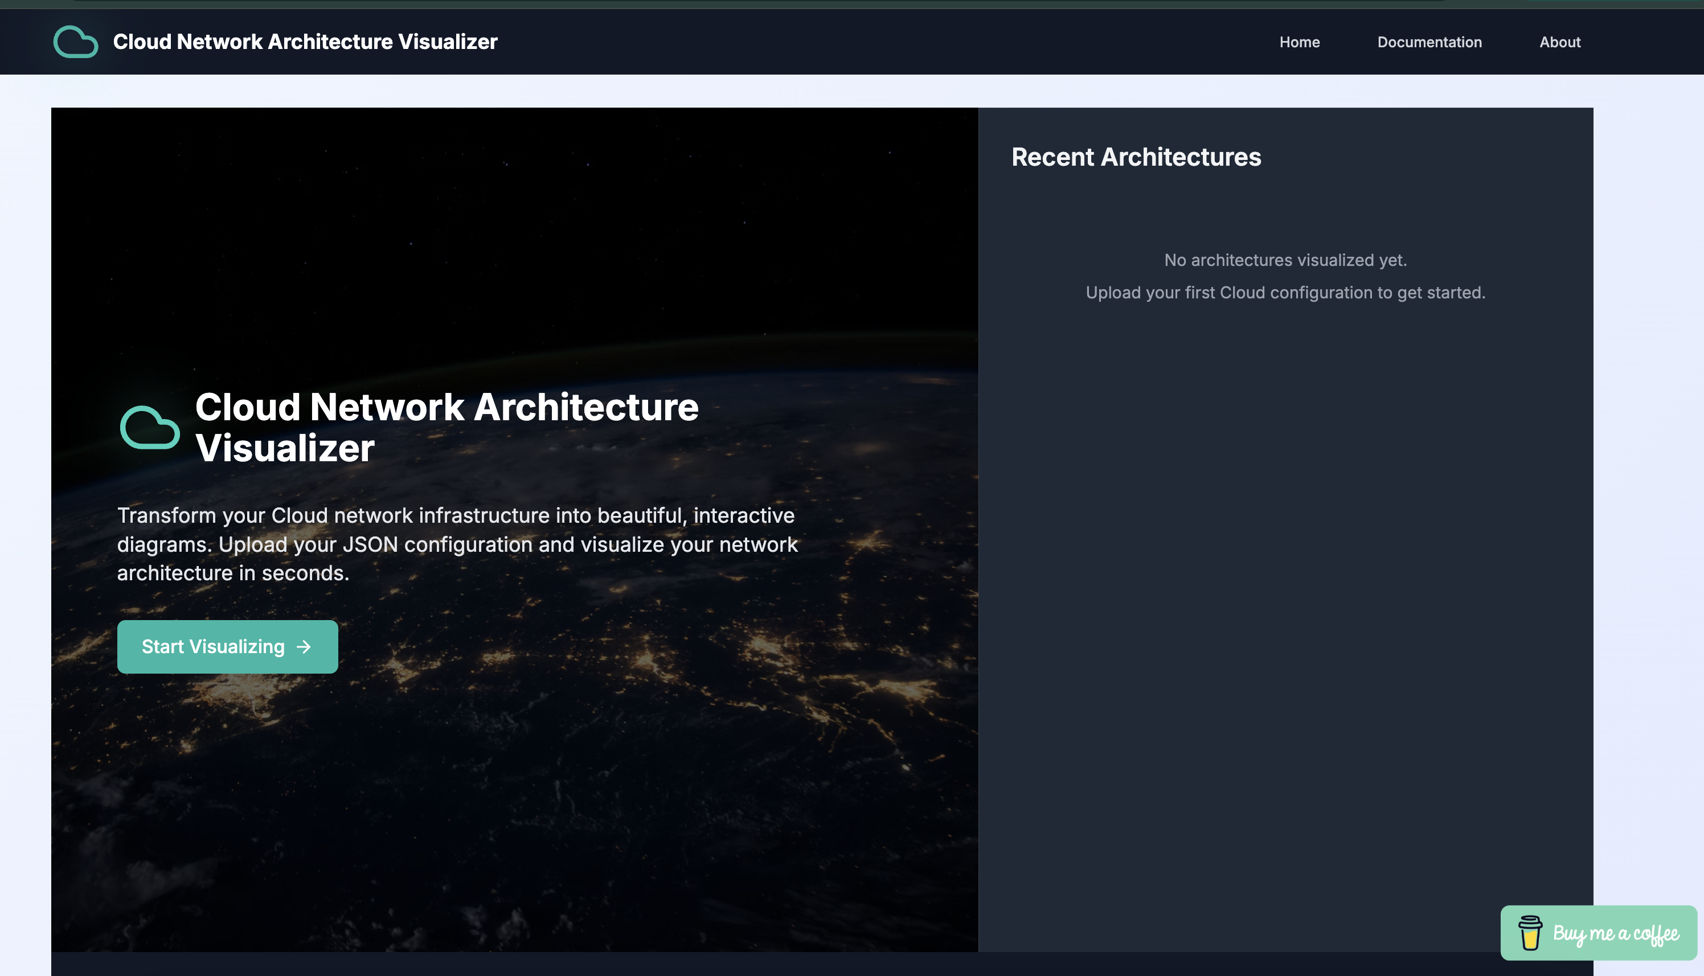Click the coffee cup icon
Image resolution: width=1704 pixels, height=976 pixels.
click(1530, 932)
